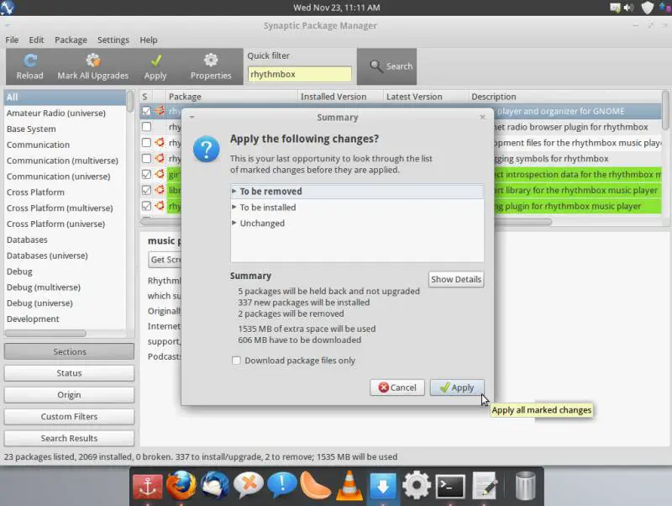The image size is (672, 506).
Task: Open the Package menu
Action: 71,40
